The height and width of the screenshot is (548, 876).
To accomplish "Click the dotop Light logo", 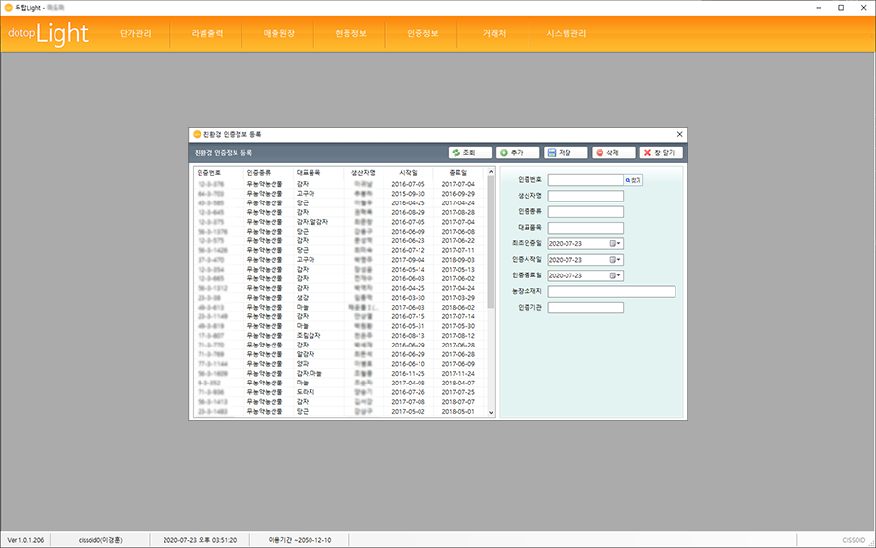I will click(x=48, y=34).
